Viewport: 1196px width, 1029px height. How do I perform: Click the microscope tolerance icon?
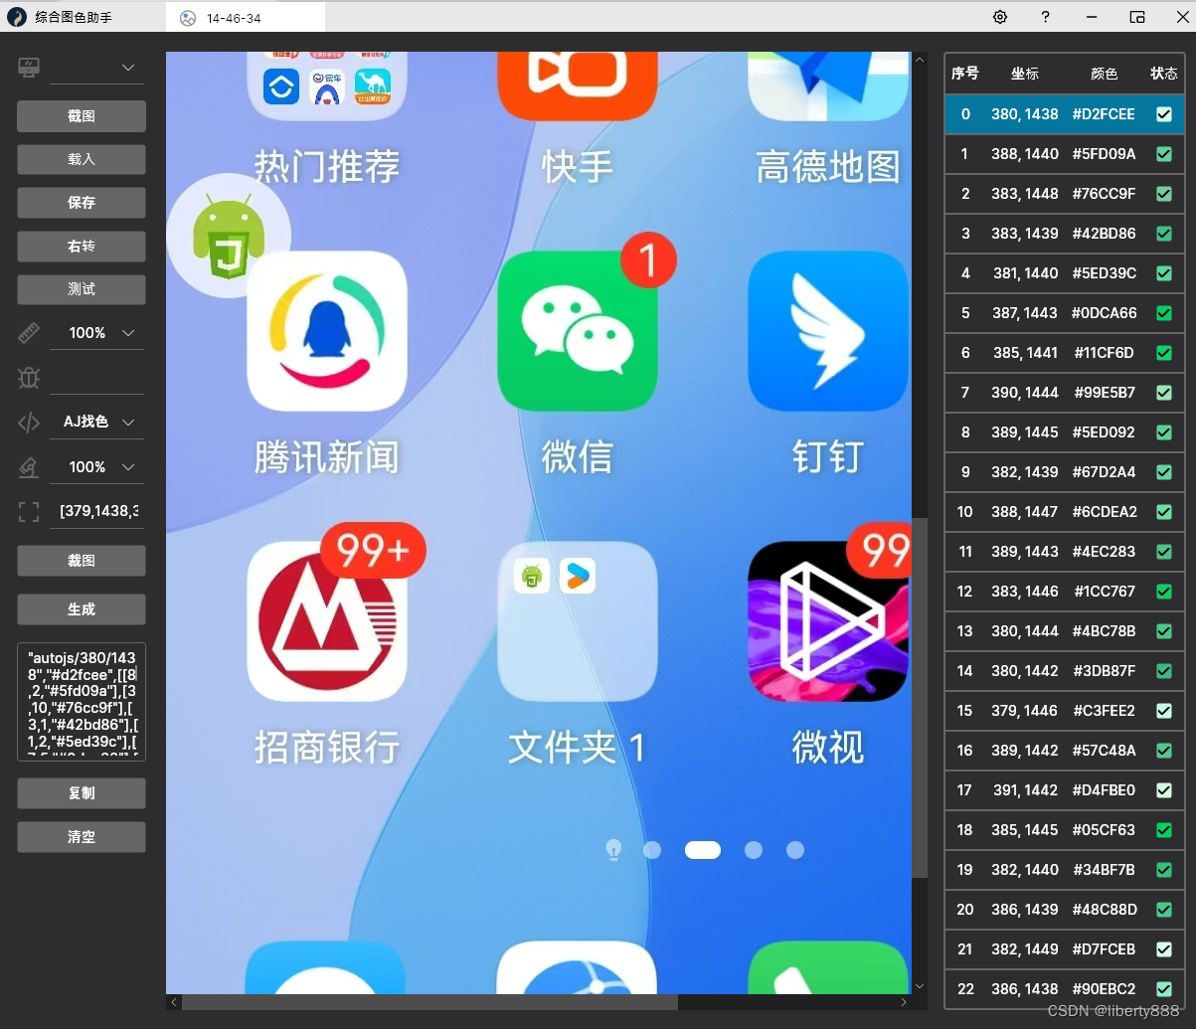pos(29,467)
